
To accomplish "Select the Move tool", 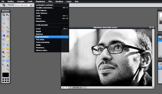I will tap(8, 15).
